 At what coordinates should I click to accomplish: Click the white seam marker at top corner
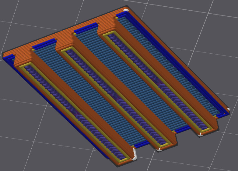click(126, 10)
